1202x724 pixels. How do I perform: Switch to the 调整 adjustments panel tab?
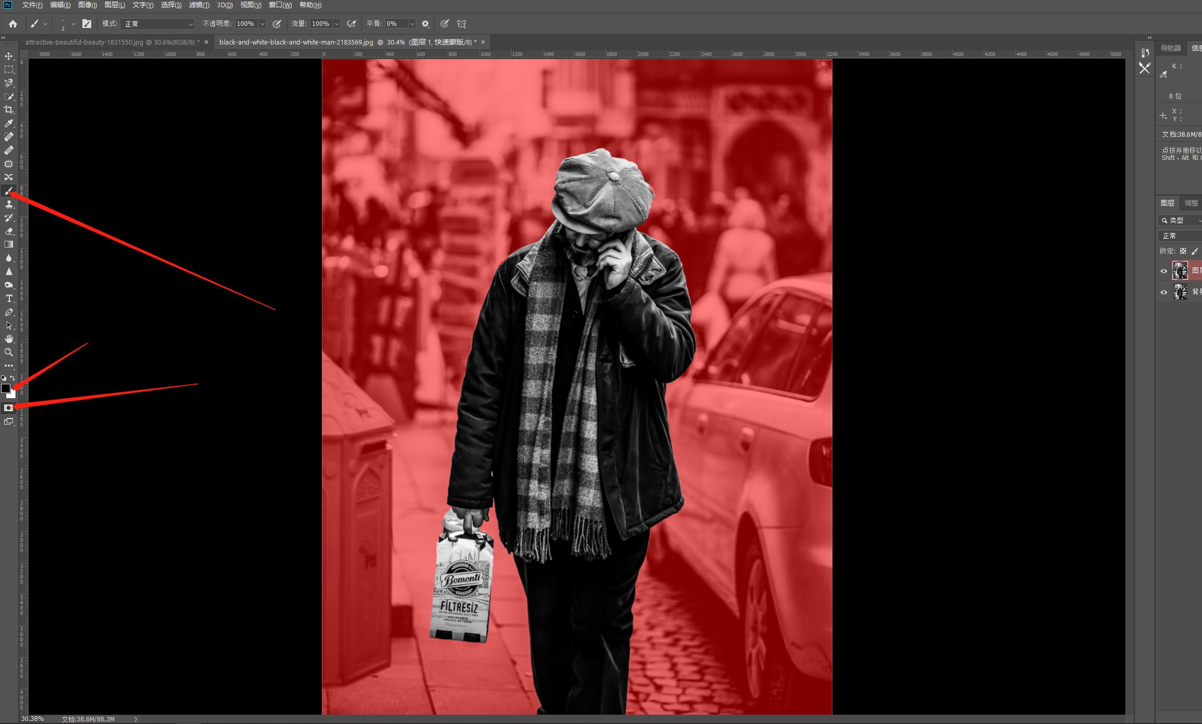(x=1191, y=203)
